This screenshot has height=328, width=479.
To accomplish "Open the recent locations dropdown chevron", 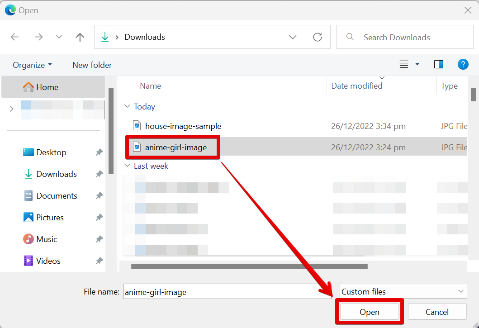I will click(59, 37).
